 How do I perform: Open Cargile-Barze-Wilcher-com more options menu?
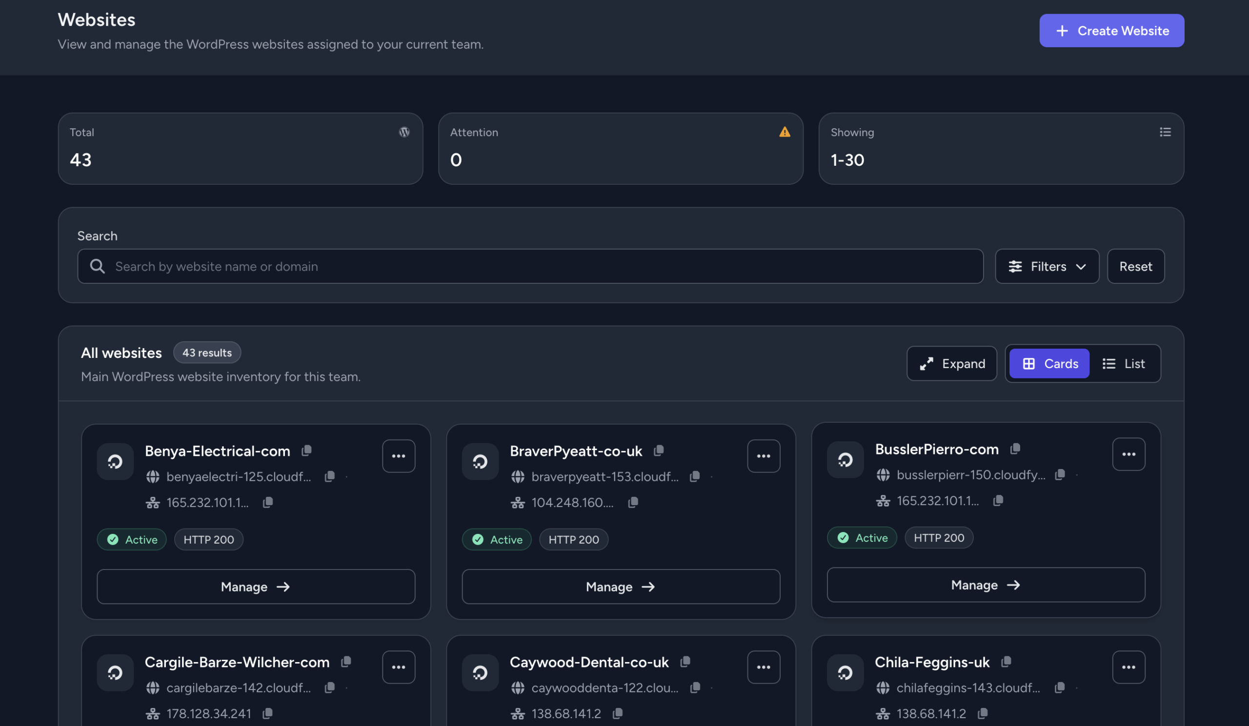pyautogui.click(x=399, y=667)
